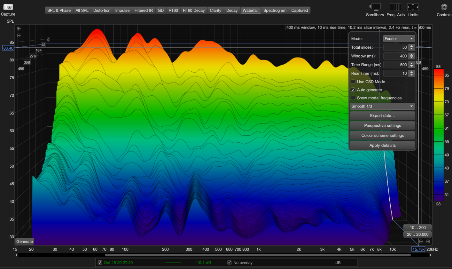The width and height of the screenshot is (452, 269).
Task: Uncheck the Auto generate checkbox
Action: [x=353, y=90]
